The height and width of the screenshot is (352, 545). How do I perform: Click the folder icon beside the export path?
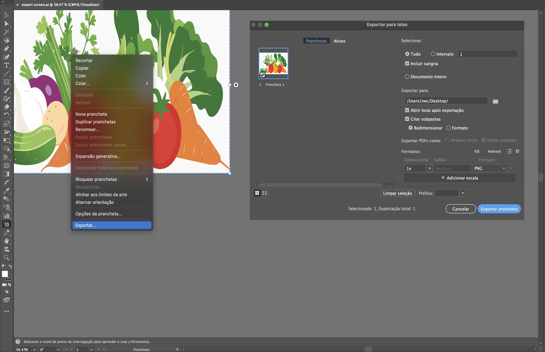[496, 101]
